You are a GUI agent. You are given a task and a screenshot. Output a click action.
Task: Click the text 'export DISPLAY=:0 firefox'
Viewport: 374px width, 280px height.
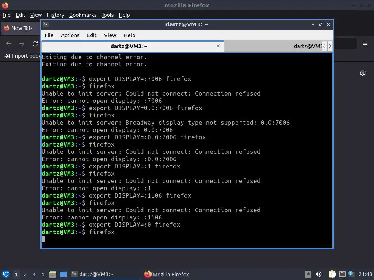pos(134,225)
